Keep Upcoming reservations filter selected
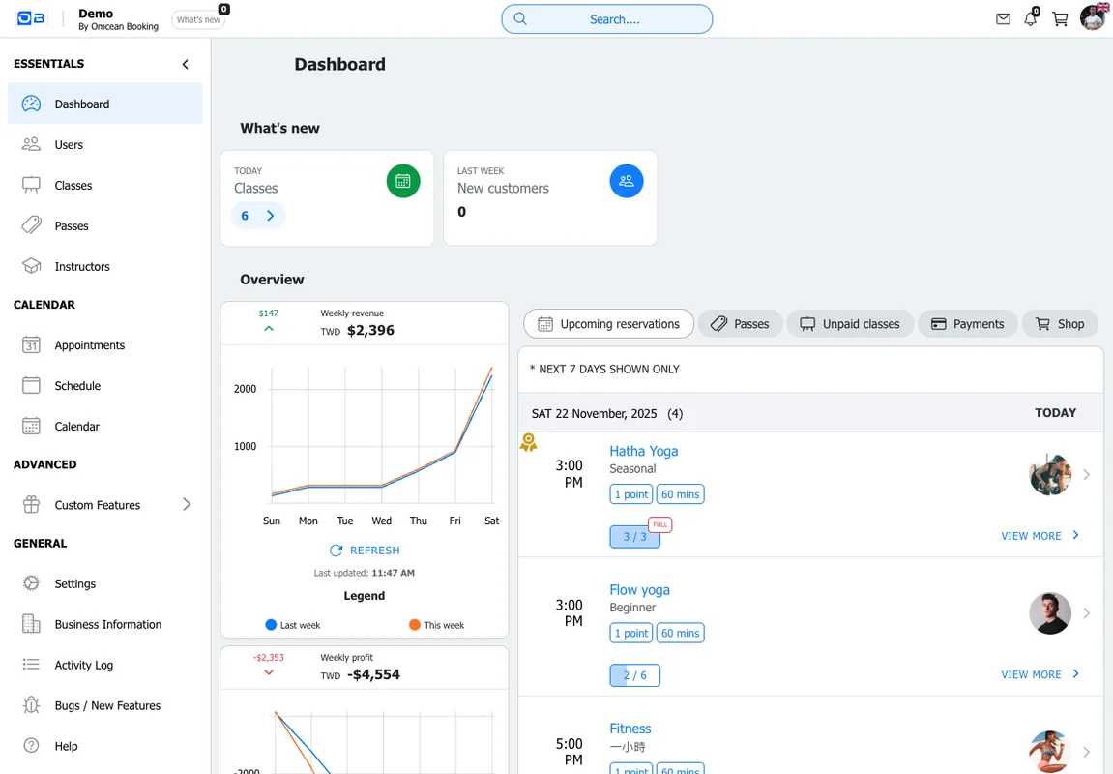This screenshot has width=1113, height=774. click(x=608, y=323)
